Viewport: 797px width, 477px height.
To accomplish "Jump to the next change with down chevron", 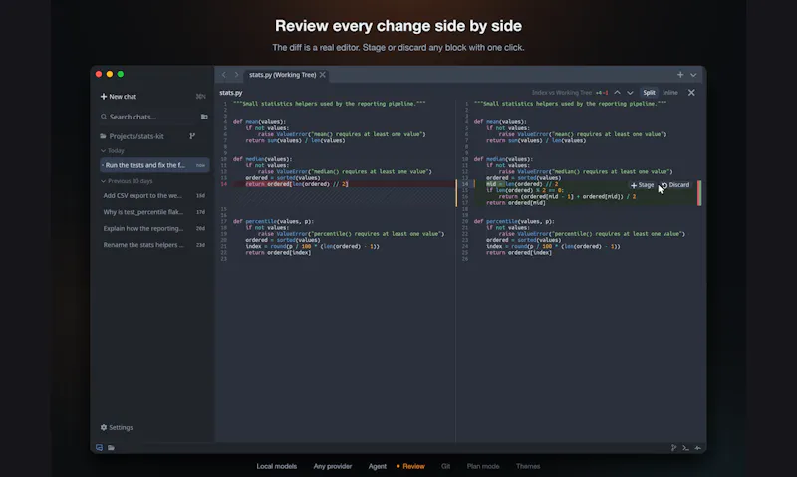I will coord(630,93).
